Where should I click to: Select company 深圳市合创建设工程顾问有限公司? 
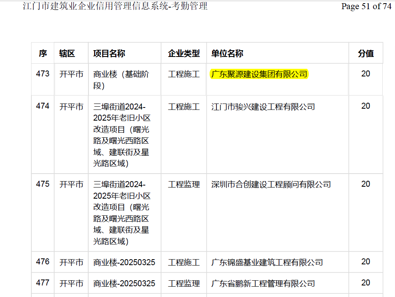[x=271, y=185]
